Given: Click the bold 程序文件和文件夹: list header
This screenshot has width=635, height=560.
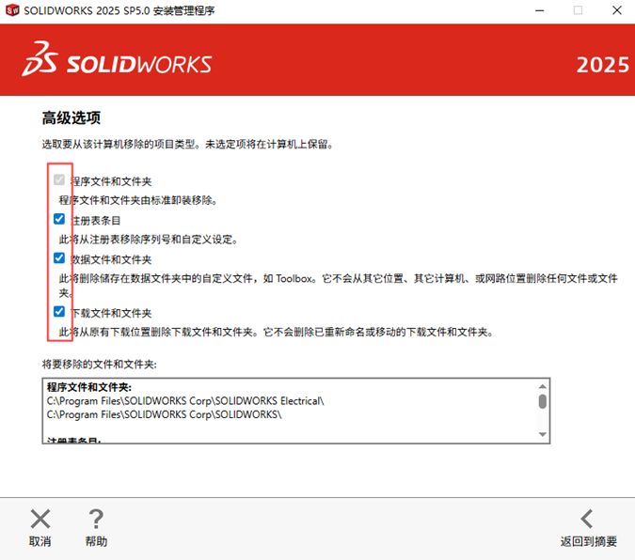Looking at the screenshot, I should pos(89,387).
